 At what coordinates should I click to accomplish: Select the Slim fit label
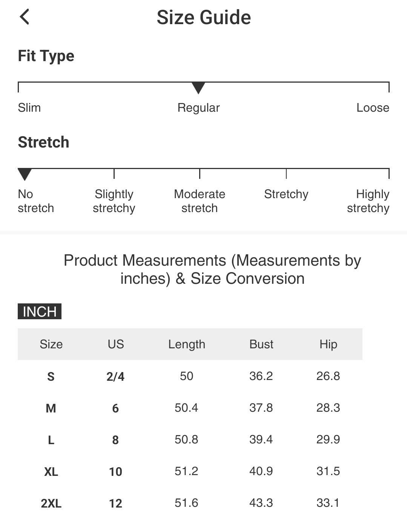tap(29, 108)
